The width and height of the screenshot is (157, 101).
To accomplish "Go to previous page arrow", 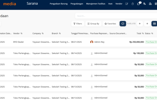I will click(x=140, y=24).
